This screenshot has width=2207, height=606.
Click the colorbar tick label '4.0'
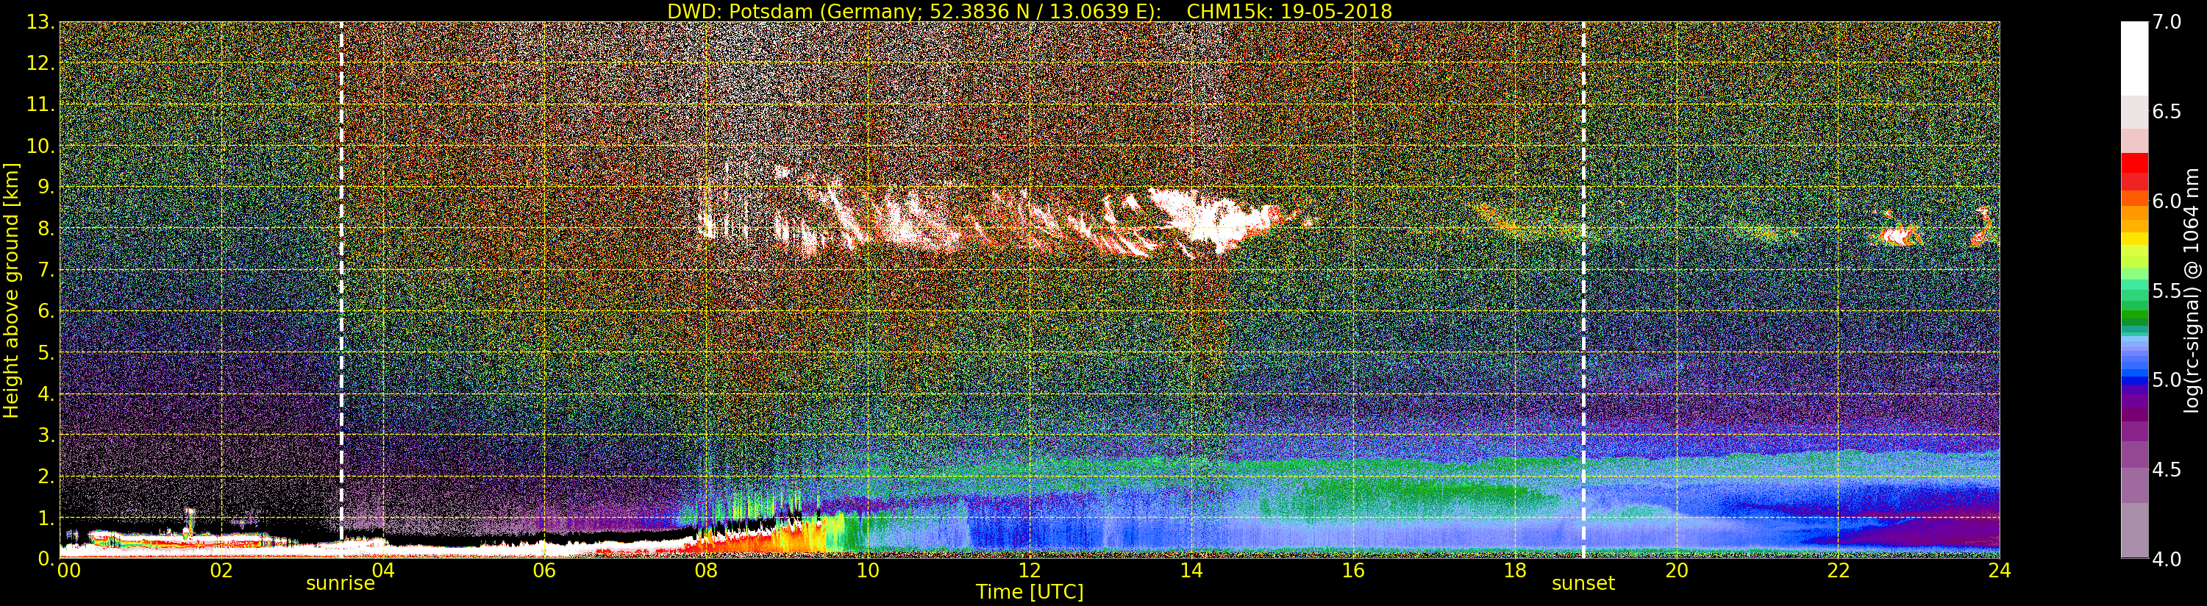[x=2167, y=560]
